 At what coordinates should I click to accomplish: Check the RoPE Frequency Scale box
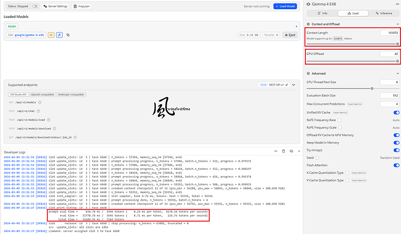(x=340, y=128)
